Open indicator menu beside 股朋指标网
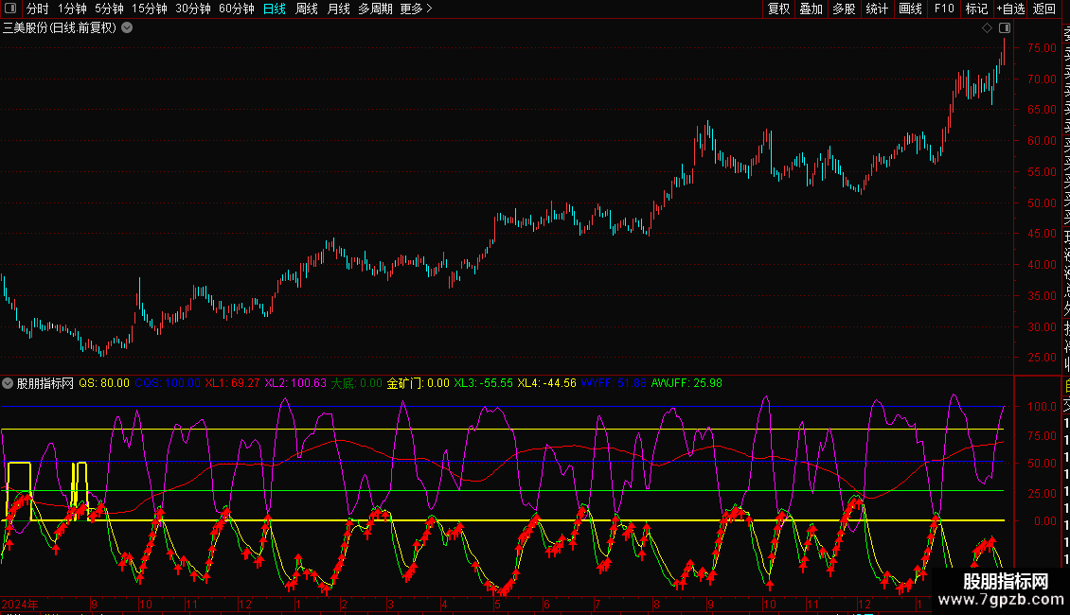1070x615 pixels. (x=8, y=383)
